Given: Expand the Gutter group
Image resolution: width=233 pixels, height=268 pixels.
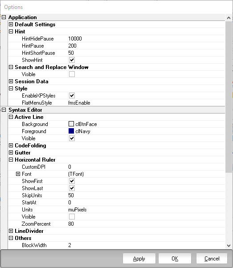Looking at the screenshot, I should [x=11, y=153].
